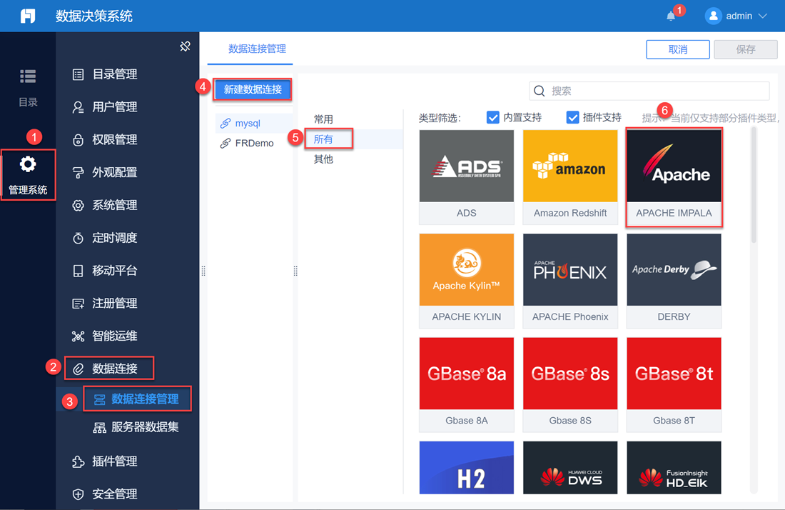Select the 管理系统 gear icon
The image size is (785, 510).
tap(28, 164)
